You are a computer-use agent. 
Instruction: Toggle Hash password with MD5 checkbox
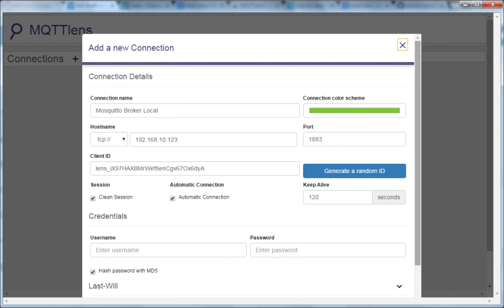[x=93, y=272]
